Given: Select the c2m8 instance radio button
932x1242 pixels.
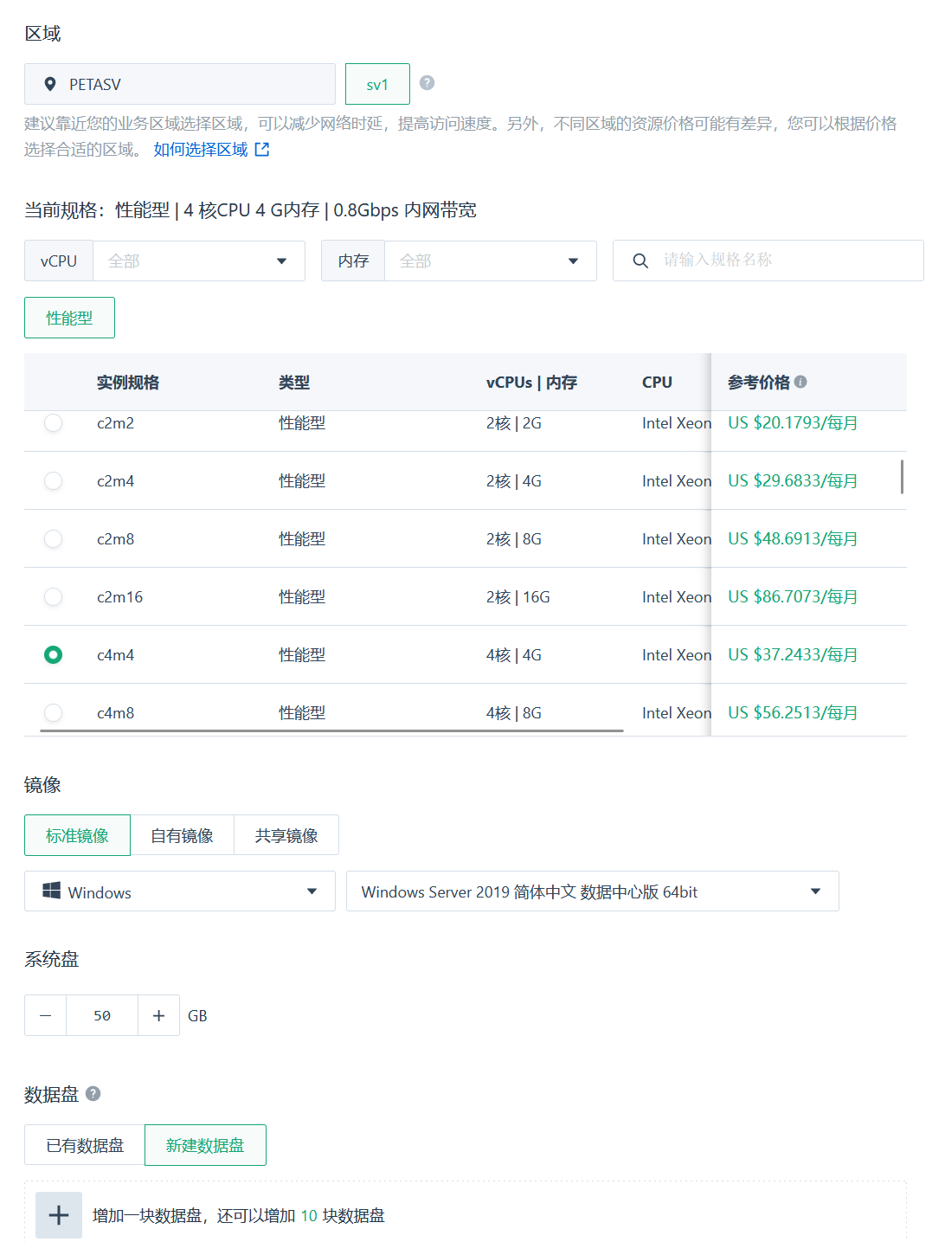Looking at the screenshot, I should 53,538.
